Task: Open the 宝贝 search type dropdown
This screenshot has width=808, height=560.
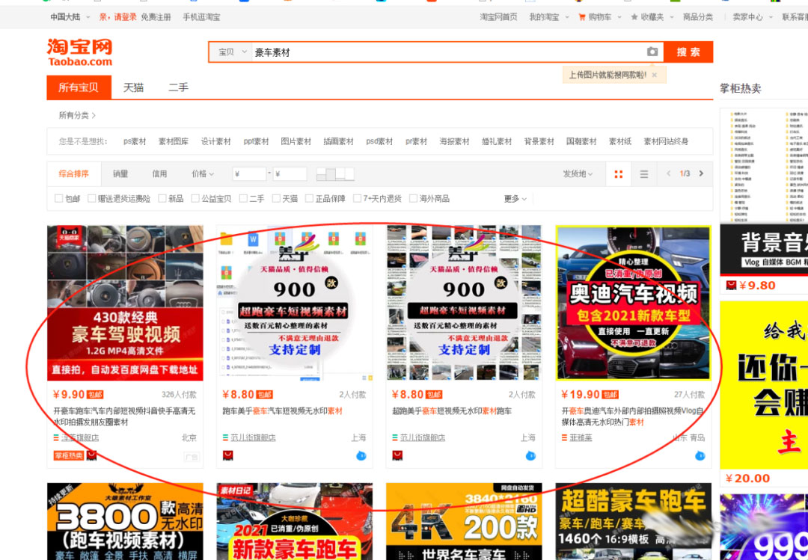Action: coord(232,52)
